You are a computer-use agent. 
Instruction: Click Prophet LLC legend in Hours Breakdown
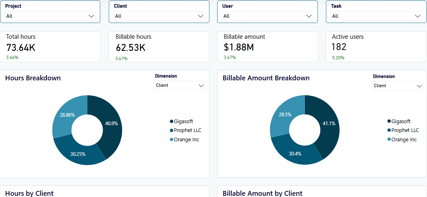coord(187,130)
